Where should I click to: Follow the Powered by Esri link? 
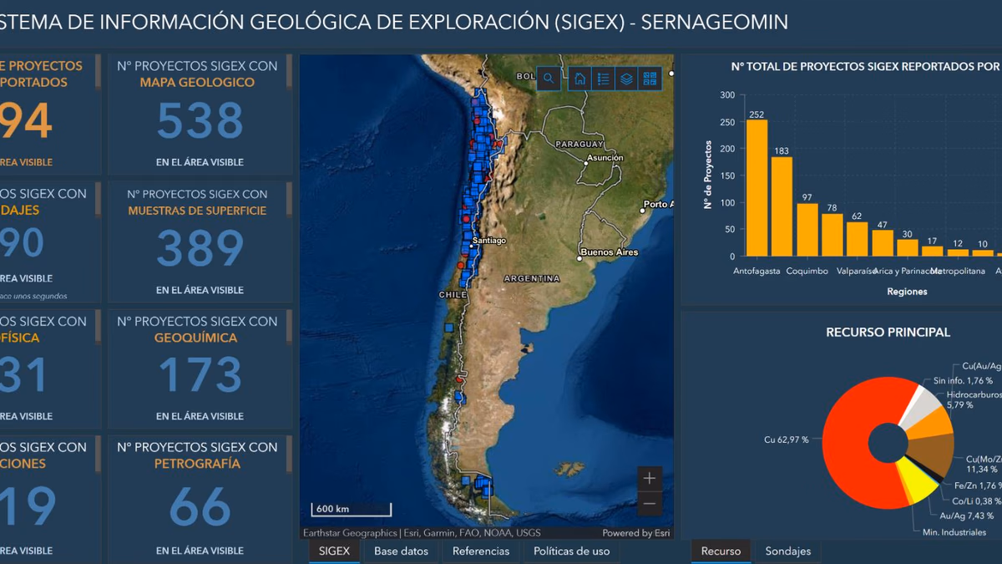[x=636, y=533]
